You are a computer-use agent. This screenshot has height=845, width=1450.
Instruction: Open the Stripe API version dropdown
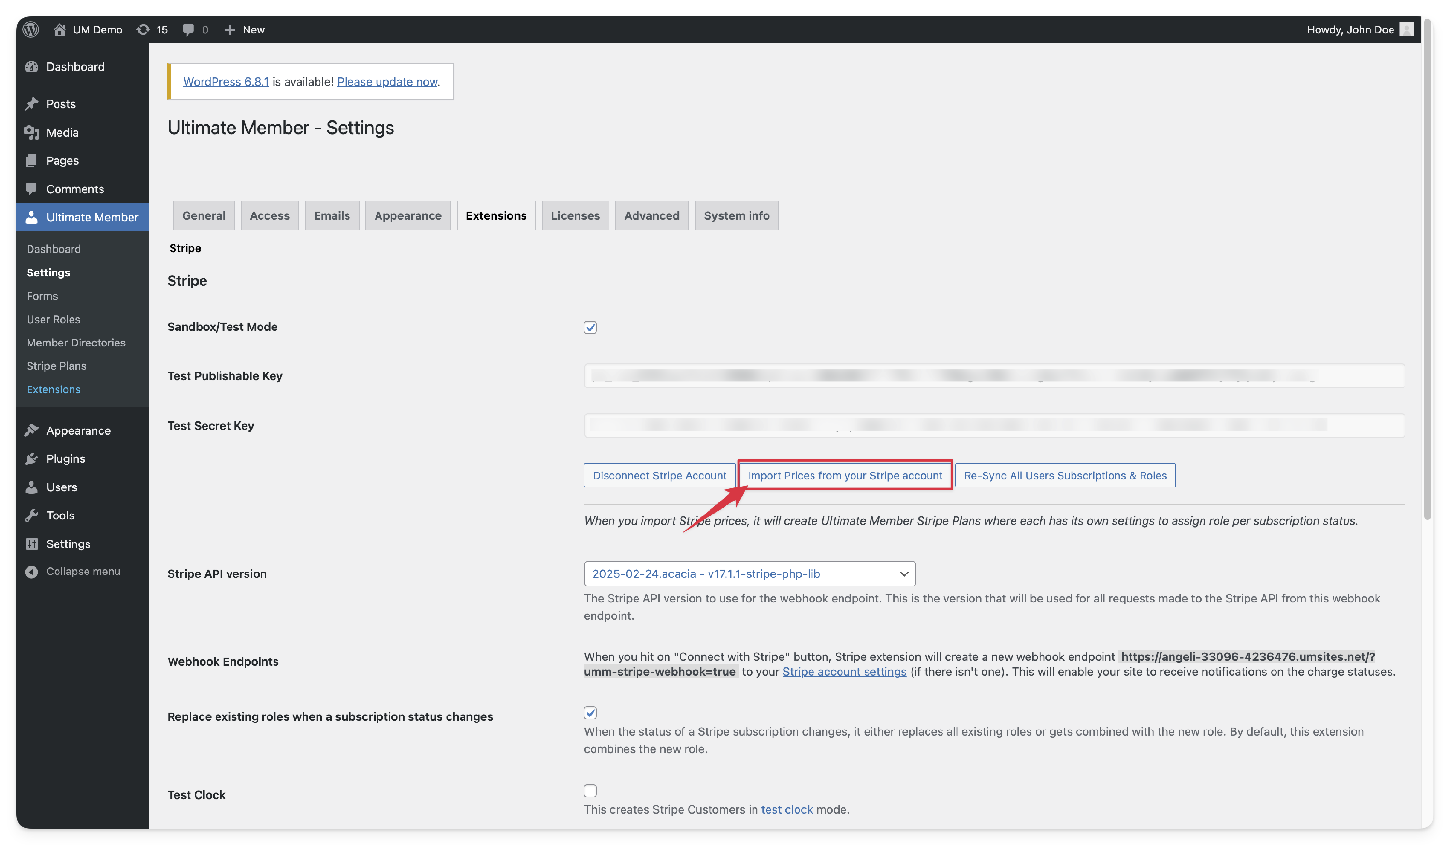pyautogui.click(x=749, y=573)
